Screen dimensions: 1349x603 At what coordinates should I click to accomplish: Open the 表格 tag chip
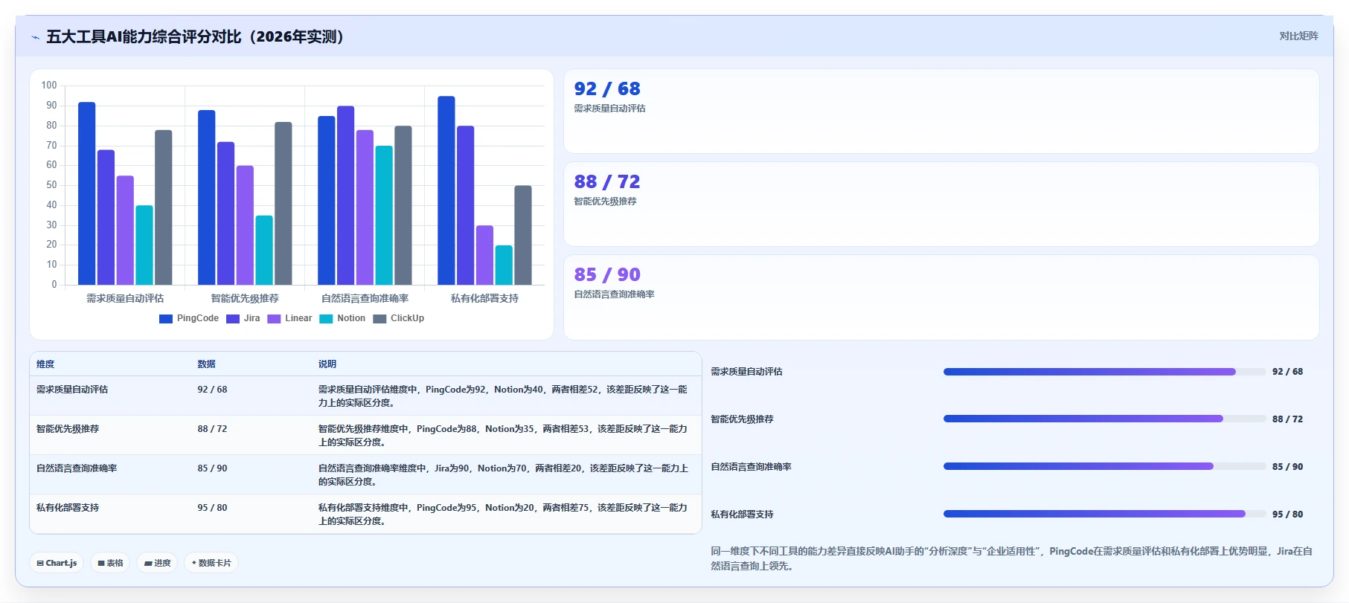110,563
